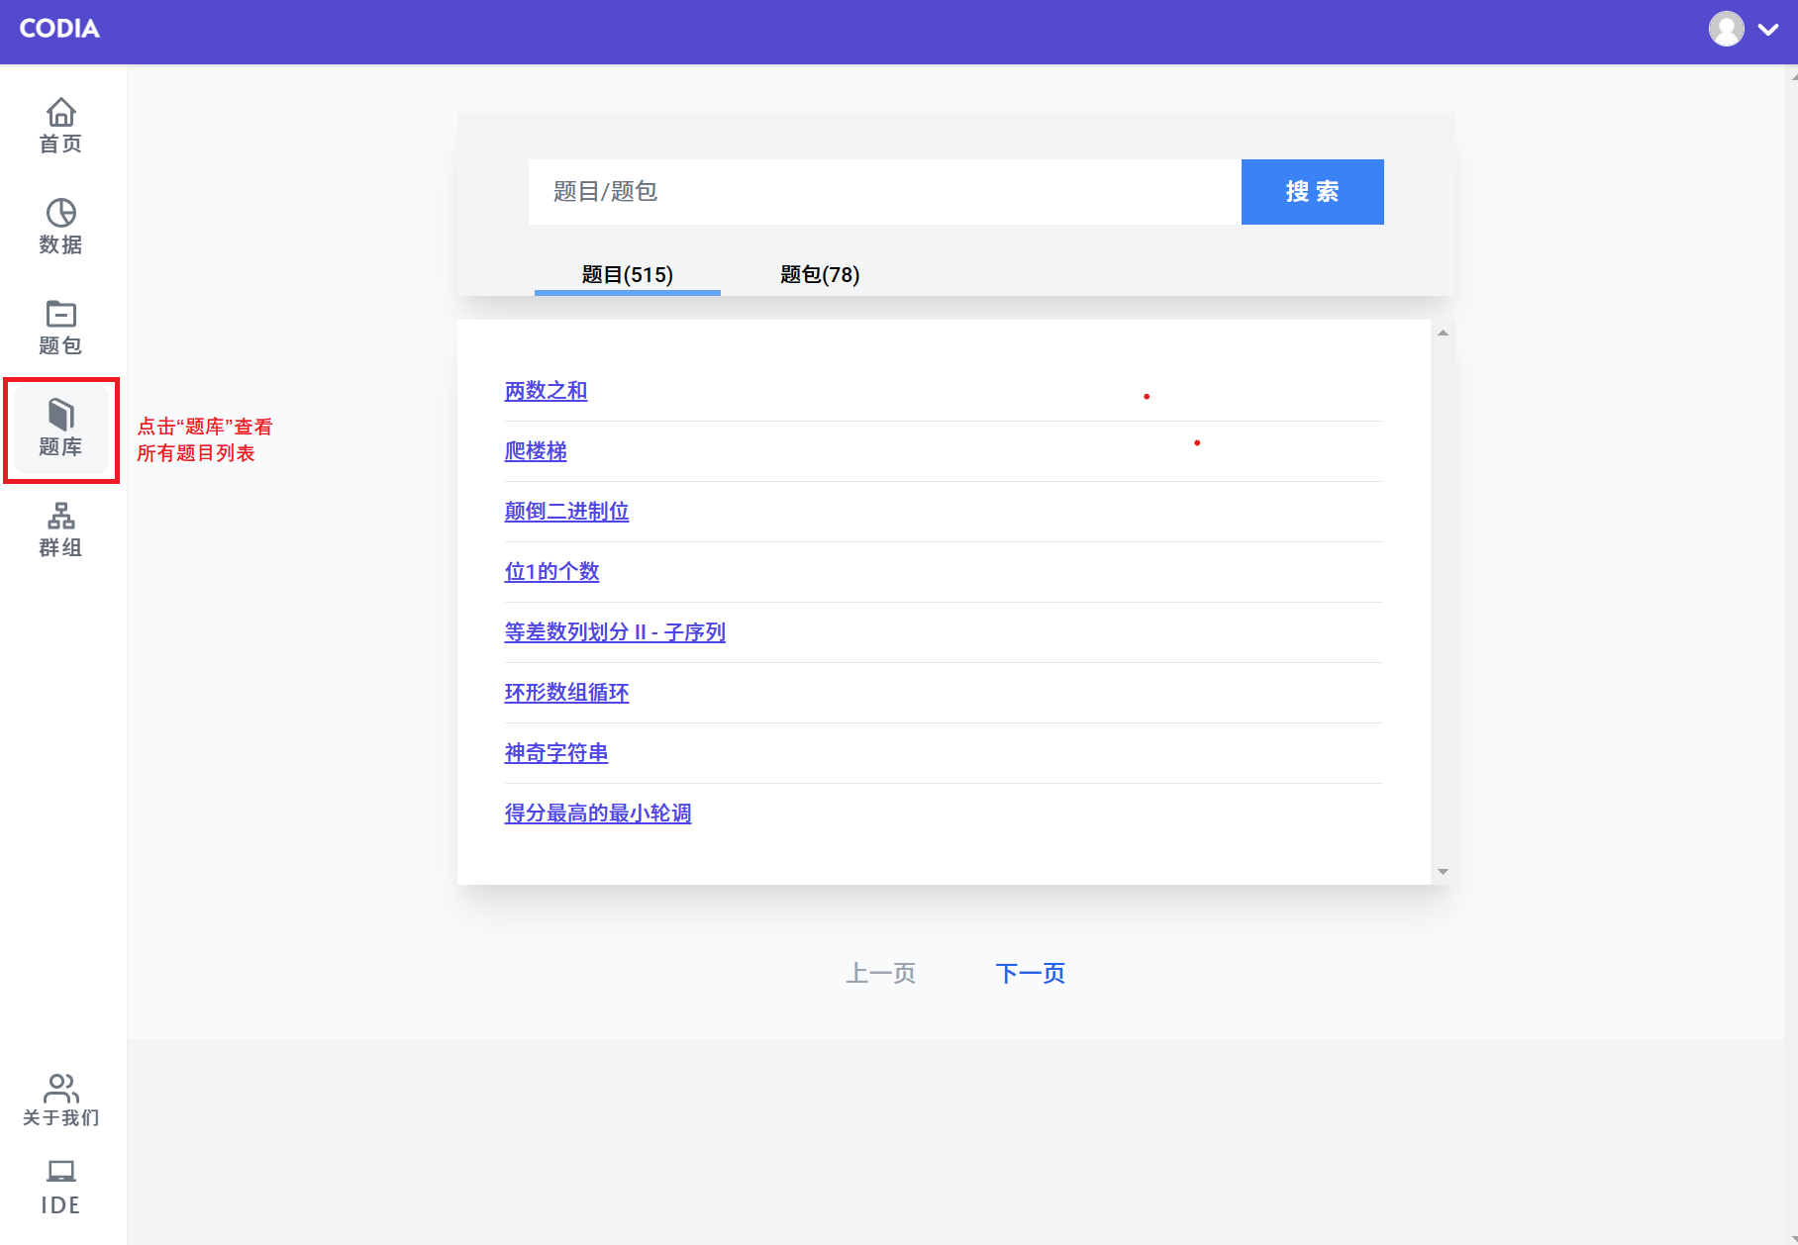The height and width of the screenshot is (1245, 1798).
Task: Expand the account dropdown chevron
Action: 1768,30
